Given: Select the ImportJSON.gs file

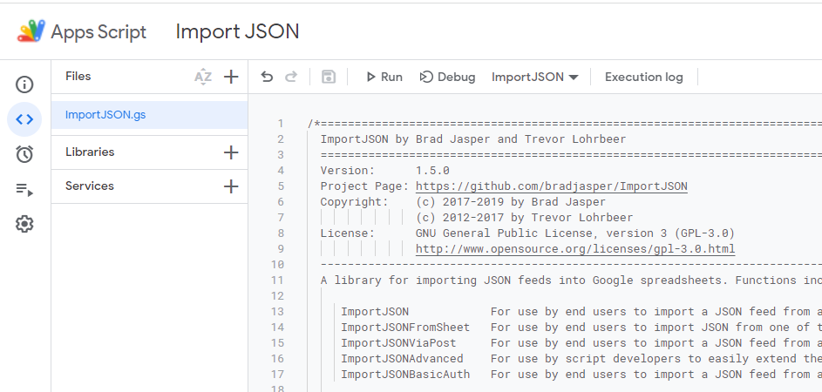Looking at the screenshot, I should pyautogui.click(x=149, y=115).
